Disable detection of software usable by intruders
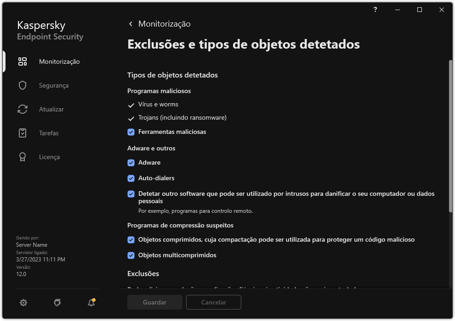The image size is (455, 321). click(x=131, y=194)
